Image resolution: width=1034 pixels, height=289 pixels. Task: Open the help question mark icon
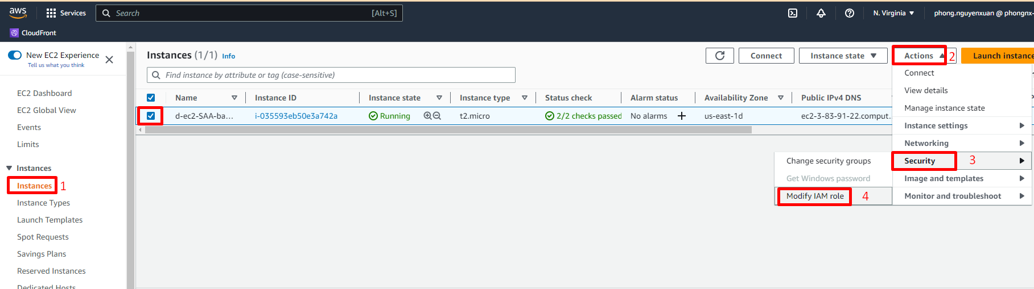click(849, 13)
